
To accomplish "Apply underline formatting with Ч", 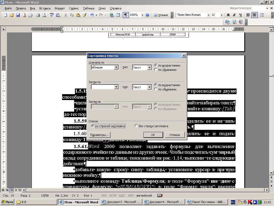I will tap(241, 15).
